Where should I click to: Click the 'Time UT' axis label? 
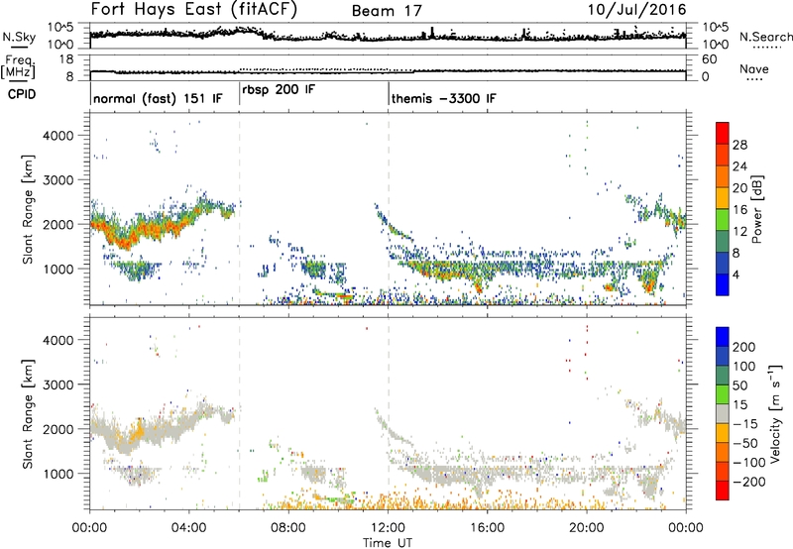click(x=388, y=543)
